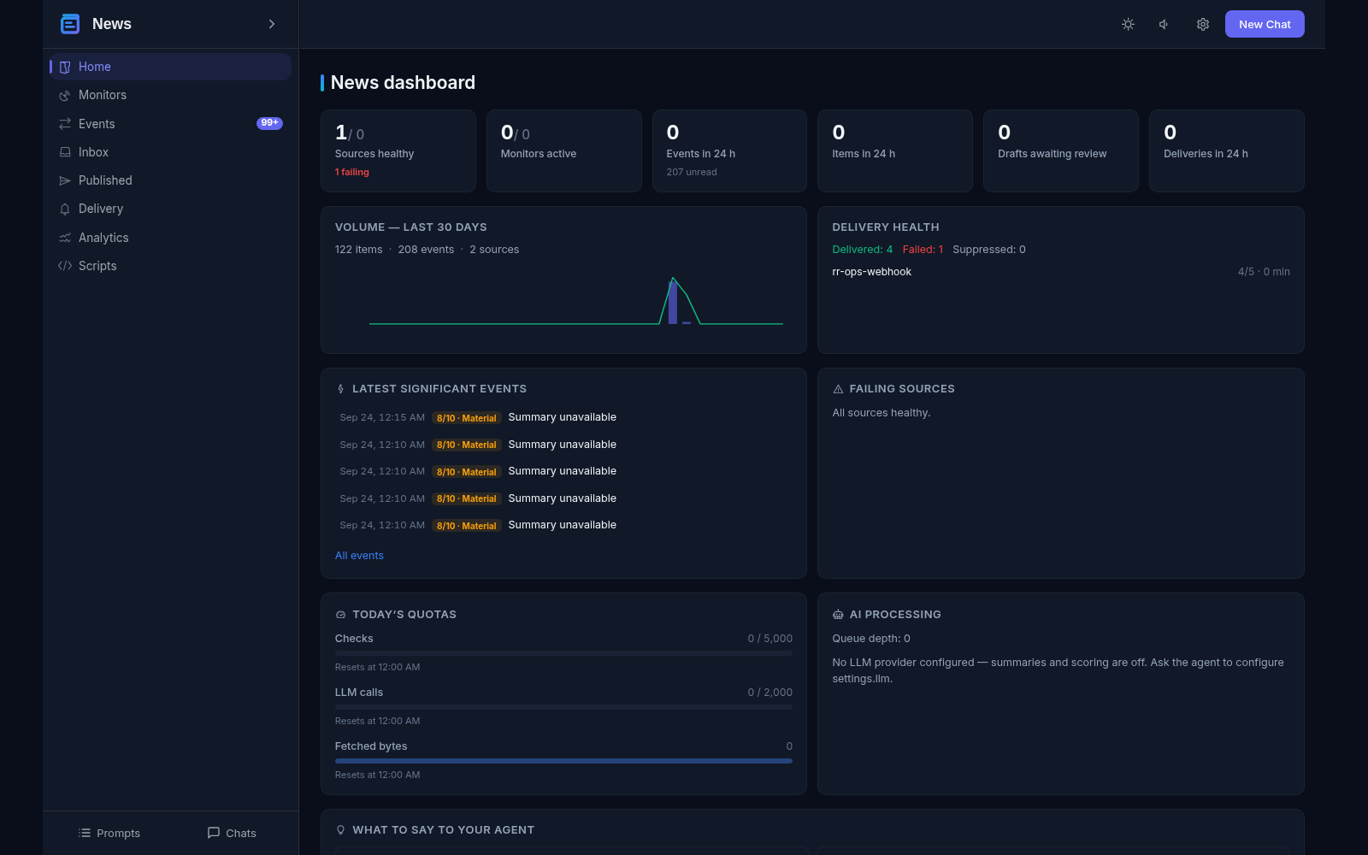Open Prompts at sidebar bottom
The width and height of the screenshot is (1368, 855).
[x=109, y=833]
